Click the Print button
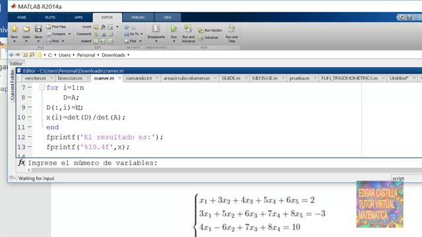The width and height of the screenshot is (422, 237). point(53,41)
